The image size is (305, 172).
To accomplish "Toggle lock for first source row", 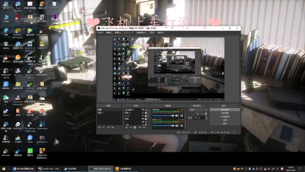I will coord(146,110).
